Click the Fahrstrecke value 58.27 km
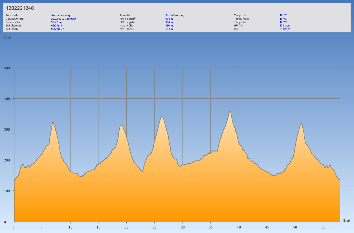Image resolution: width=354 pixels, height=233 pixels. click(57, 22)
